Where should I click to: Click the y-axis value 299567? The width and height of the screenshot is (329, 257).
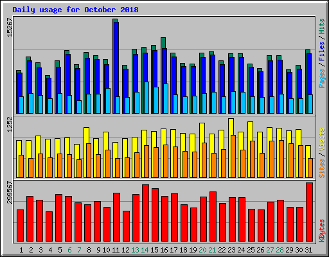pos(10,192)
